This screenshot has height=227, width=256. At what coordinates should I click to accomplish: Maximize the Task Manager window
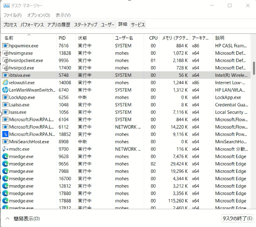tap(230, 5)
